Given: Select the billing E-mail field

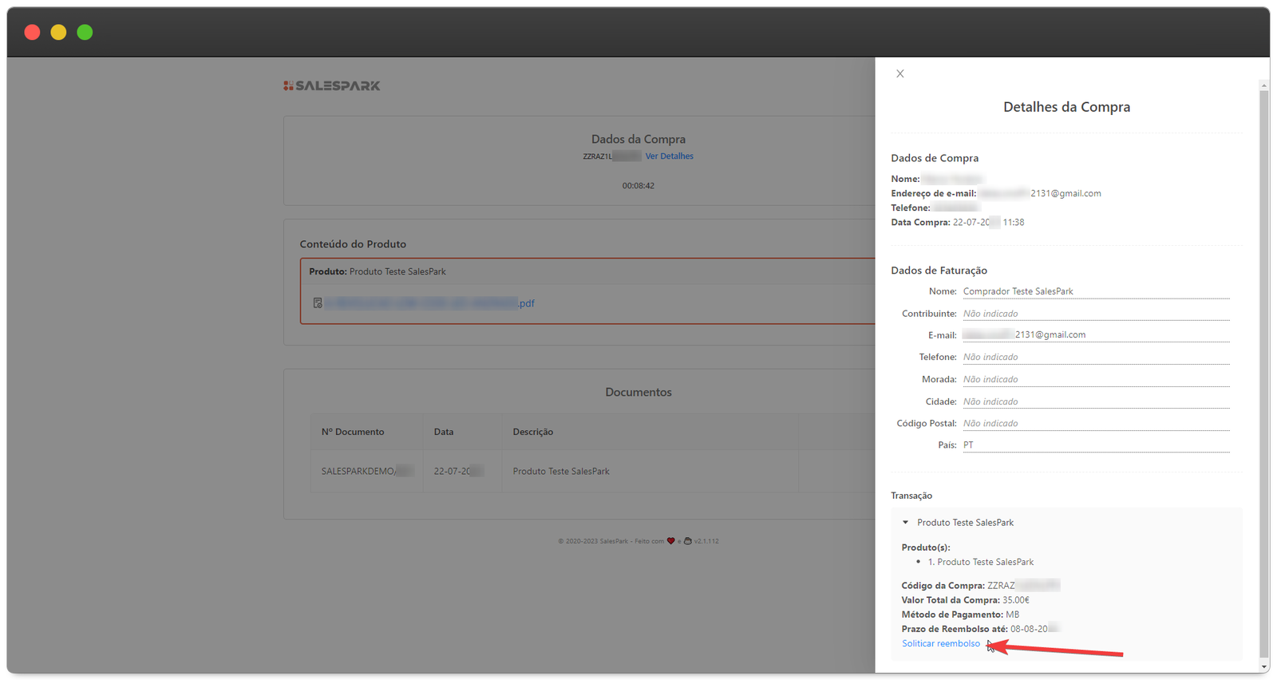Looking at the screenshot, I should (1095, 335).
